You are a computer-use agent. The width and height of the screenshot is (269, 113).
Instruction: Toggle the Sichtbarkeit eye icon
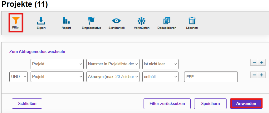(116, 21)
